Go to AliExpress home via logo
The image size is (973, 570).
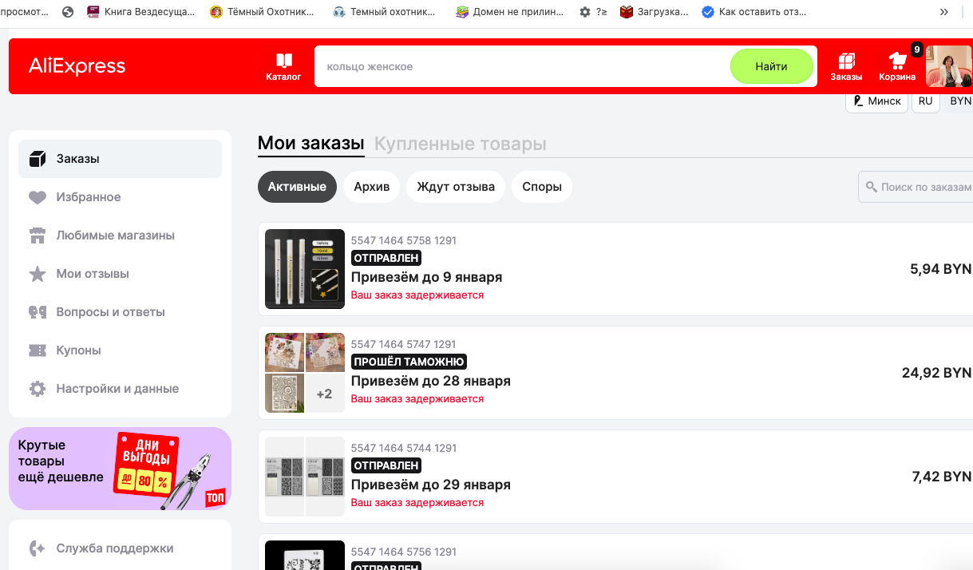click(77, 66)
